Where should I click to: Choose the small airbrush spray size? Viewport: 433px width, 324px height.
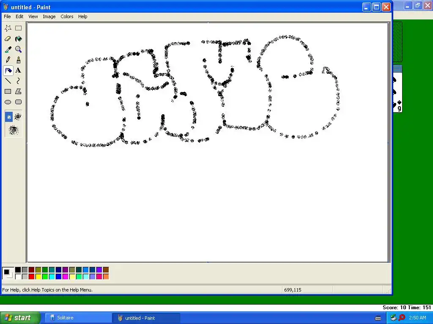pos(9,117)
